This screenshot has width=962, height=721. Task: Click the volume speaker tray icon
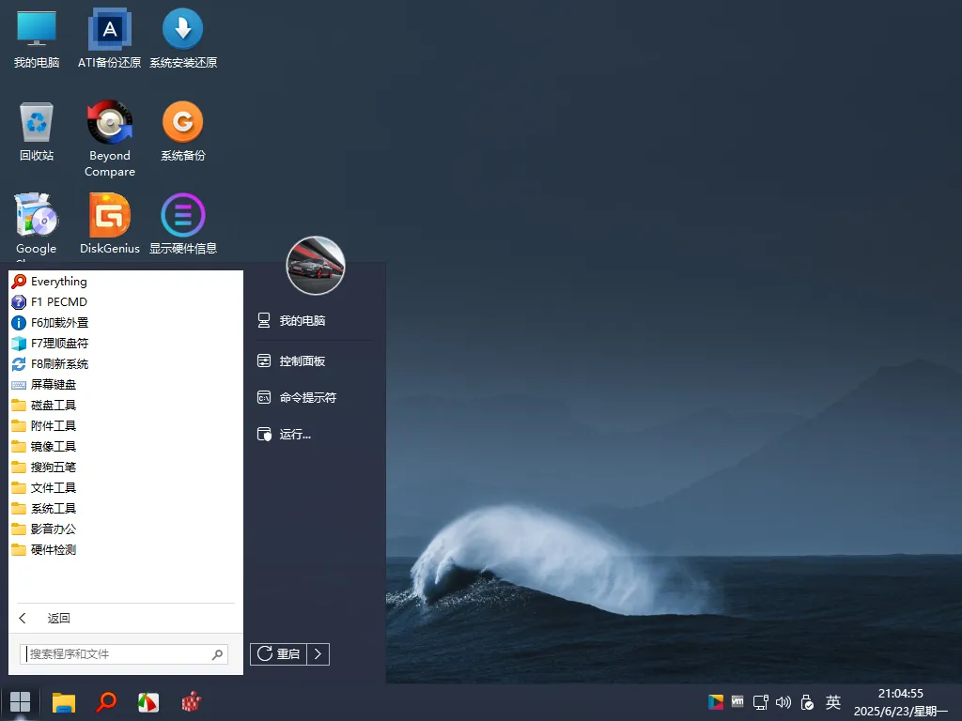(x=784, y=701)
